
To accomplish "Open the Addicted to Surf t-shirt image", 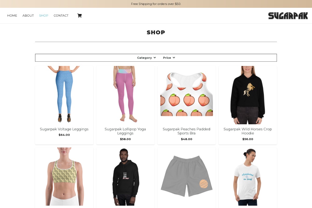I will pyautogui.click(x=248, y=177).
